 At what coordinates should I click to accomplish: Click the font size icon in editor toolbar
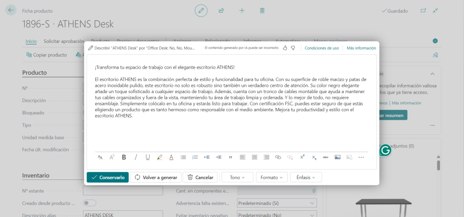[x=112, y=157]
